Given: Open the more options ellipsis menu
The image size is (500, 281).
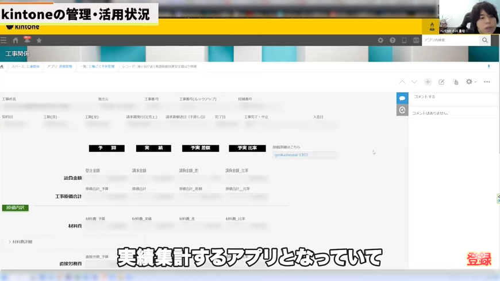Looking at the screenshot, I should point(487,82).
